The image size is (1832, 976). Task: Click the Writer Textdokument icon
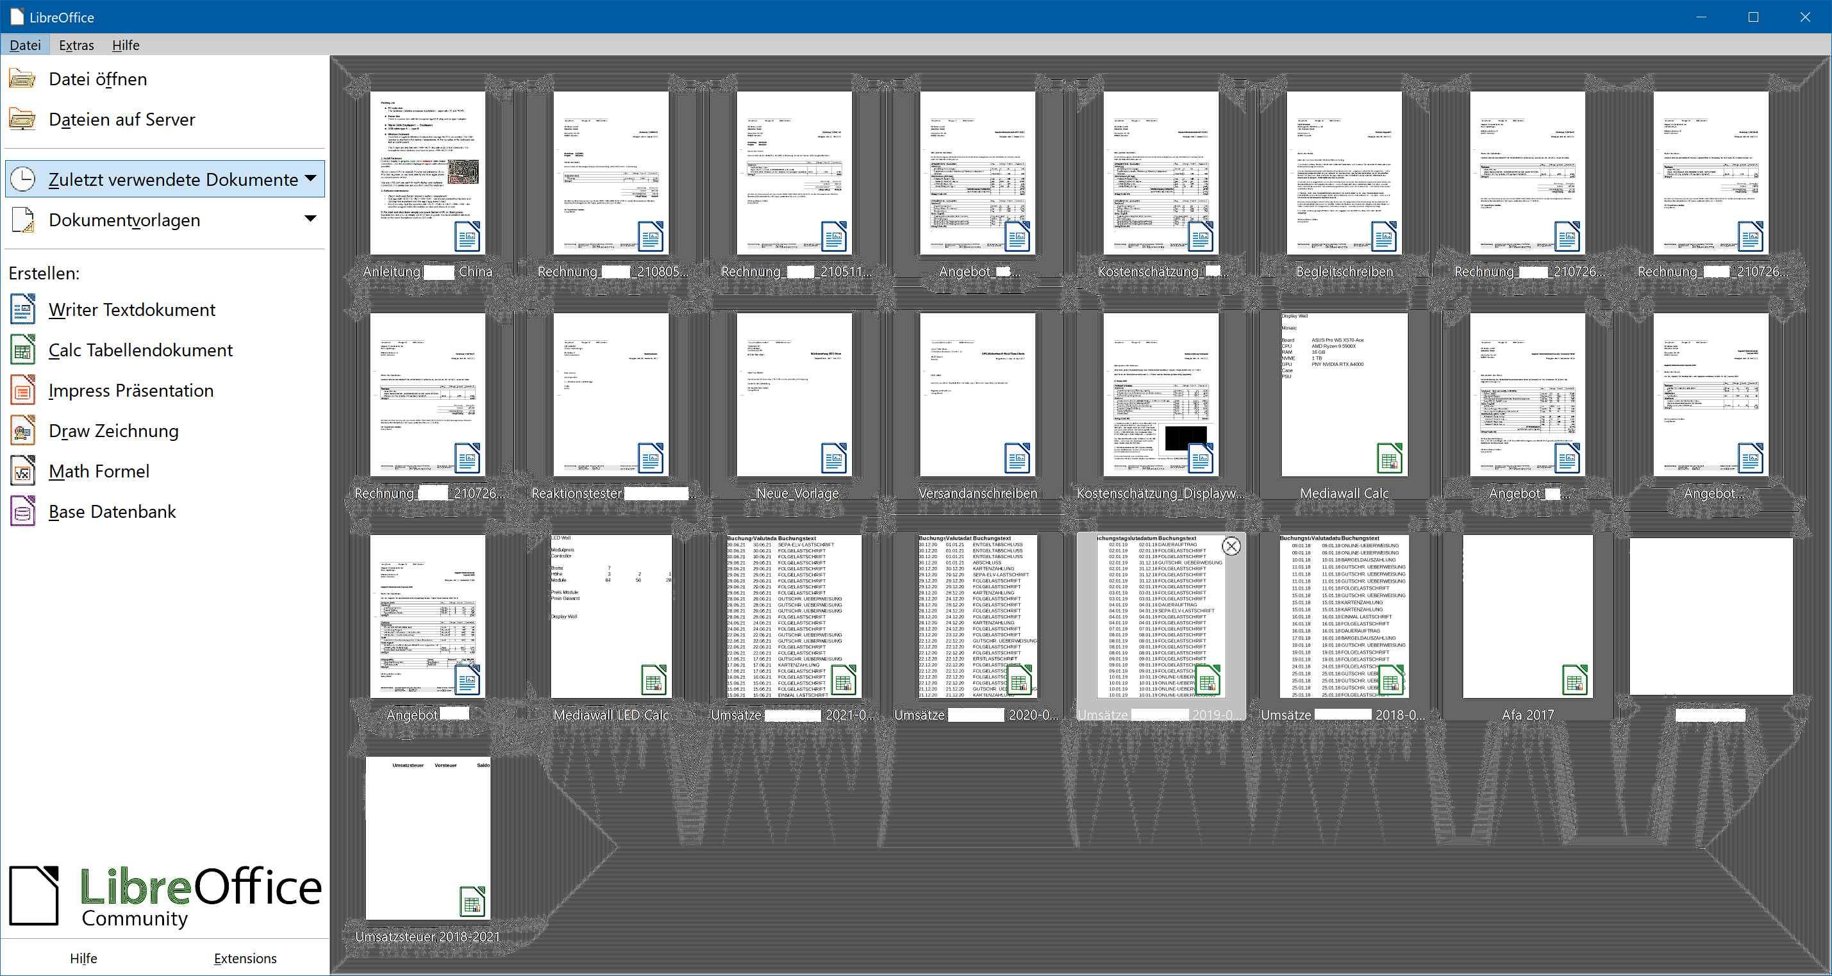point(23,310)
